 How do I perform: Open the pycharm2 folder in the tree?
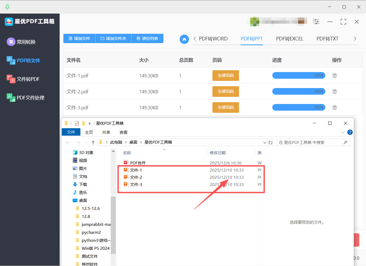click(x=89, y=232)
